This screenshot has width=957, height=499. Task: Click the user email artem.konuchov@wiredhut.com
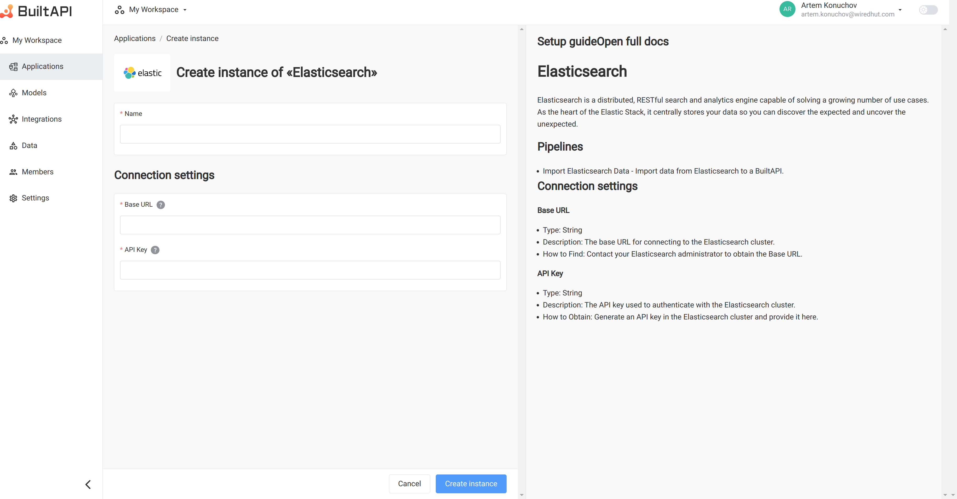tap(847, 14)
